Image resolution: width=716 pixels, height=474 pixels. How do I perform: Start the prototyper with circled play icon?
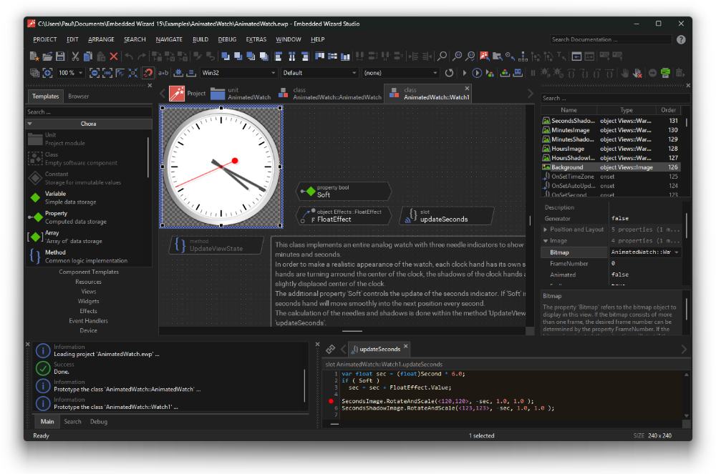point(478,72)
